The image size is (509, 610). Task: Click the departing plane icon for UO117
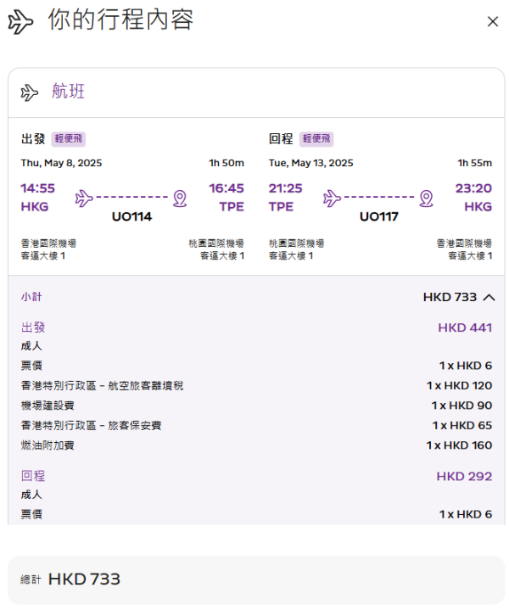(x=332, y=199)
